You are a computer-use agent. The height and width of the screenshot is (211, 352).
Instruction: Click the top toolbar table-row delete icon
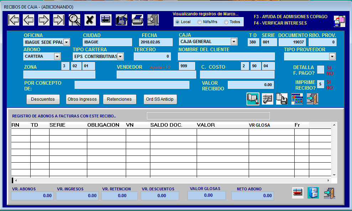pos(106,20)
